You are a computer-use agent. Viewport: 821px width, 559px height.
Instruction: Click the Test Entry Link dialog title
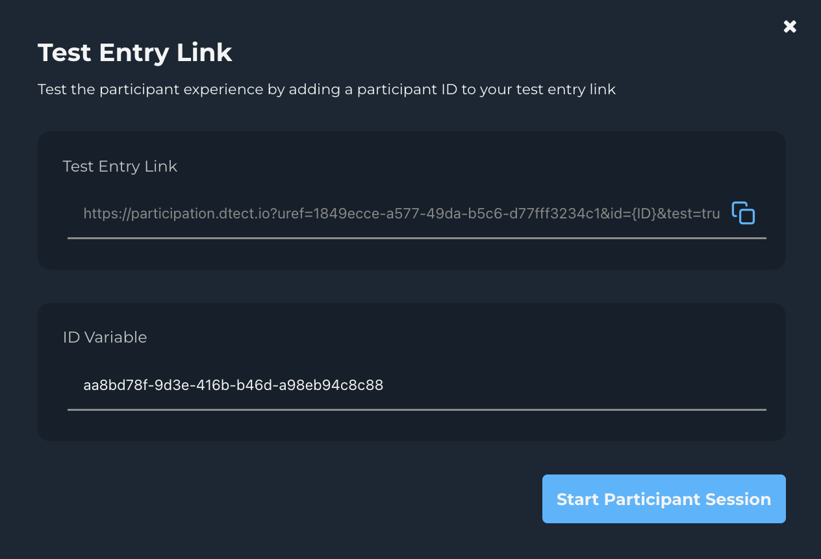134,52
